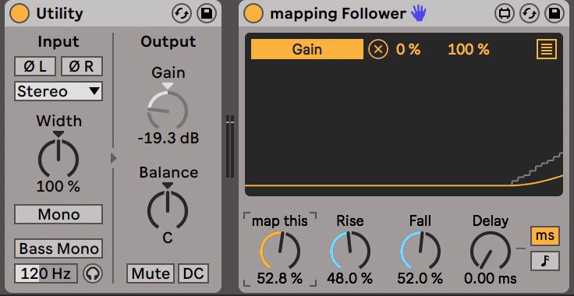Open the Stereo channel mode dropdown
Viewport: 574px width, 296px height.
click(x=58, y=91)
